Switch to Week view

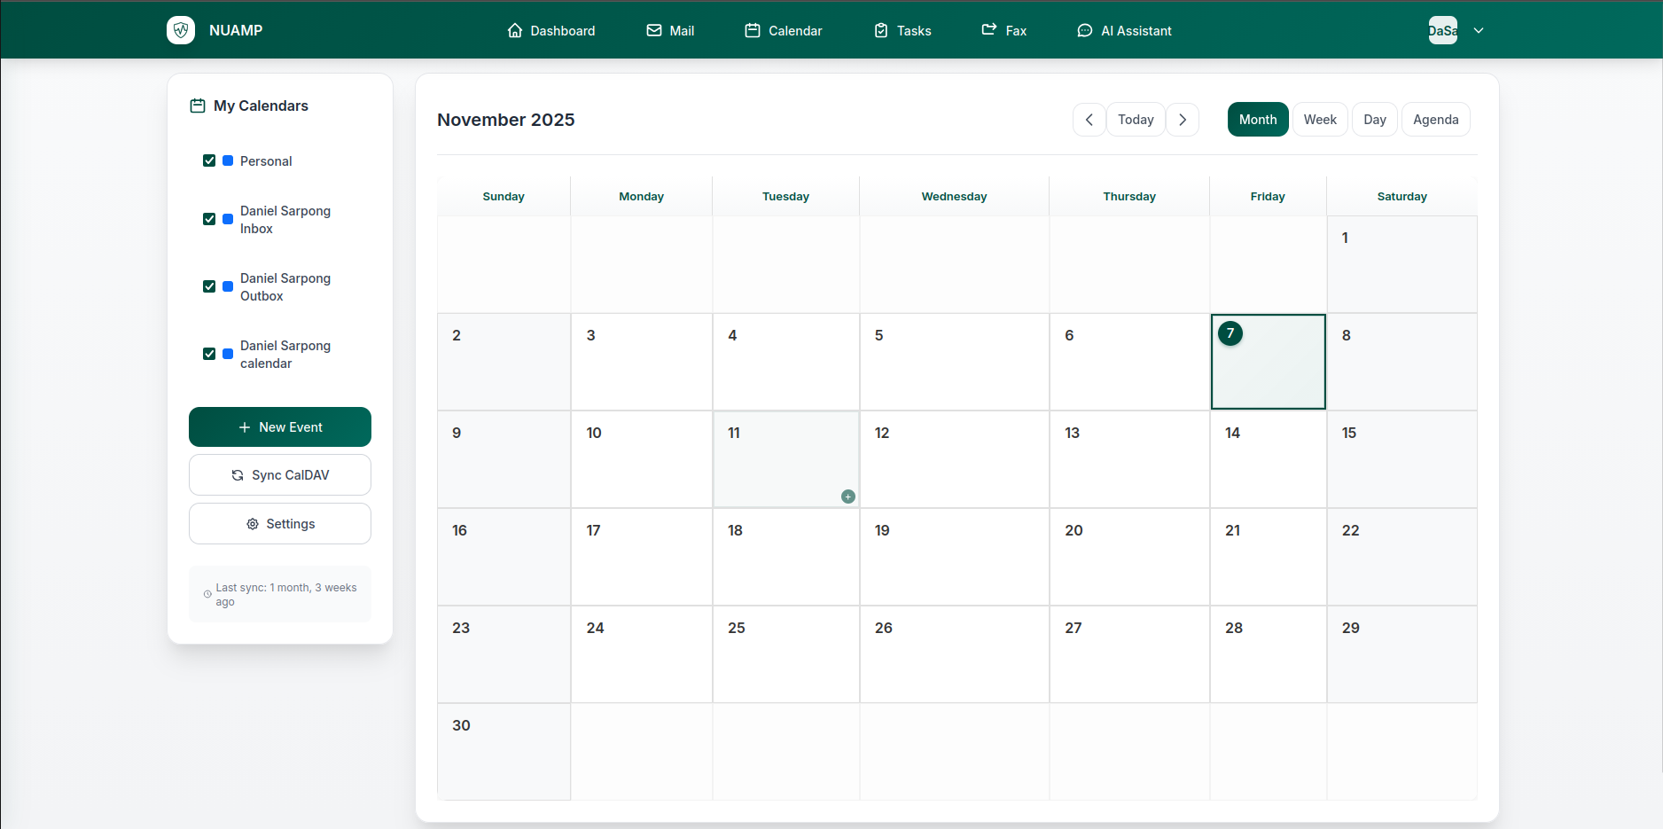tap(1320, 120)
